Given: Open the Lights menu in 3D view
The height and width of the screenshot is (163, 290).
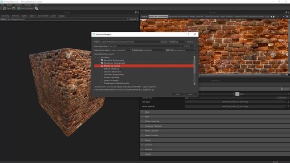Looking at the screenshot, I should coord(24,16).
